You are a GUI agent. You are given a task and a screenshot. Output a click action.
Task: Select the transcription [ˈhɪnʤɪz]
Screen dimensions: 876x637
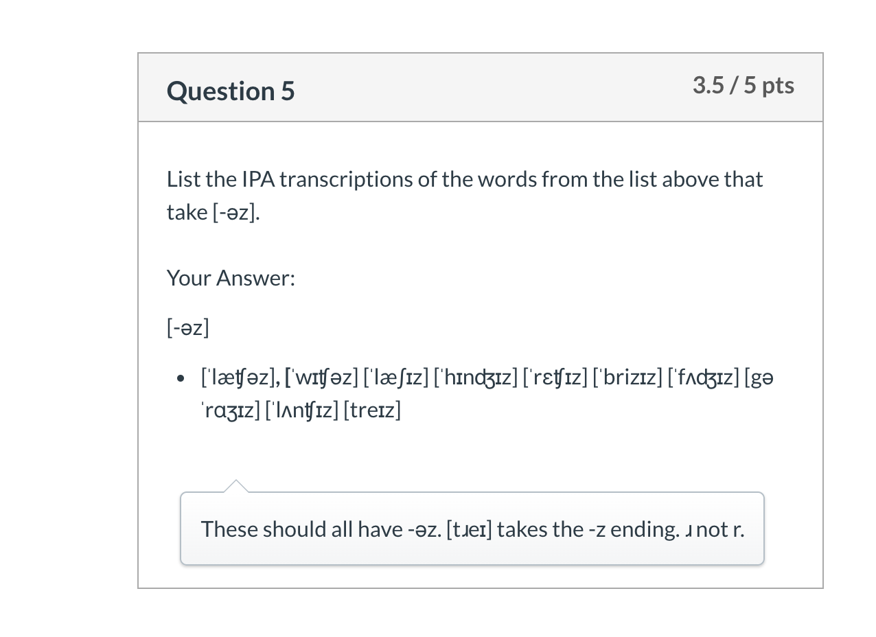coord(476,378)
